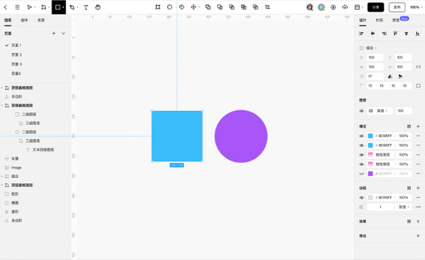Switch to the 代码 tab
Viewport: 425px width, 260px height.
coord(379,20)
